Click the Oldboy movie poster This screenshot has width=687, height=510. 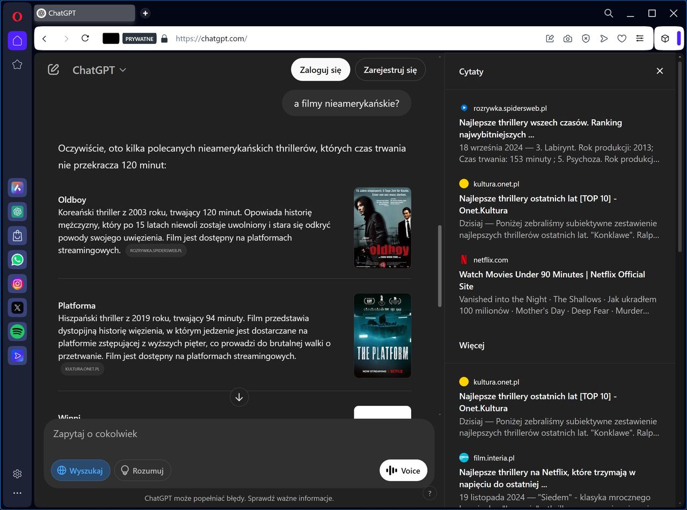pyautogui.click(x=383, y=227)
